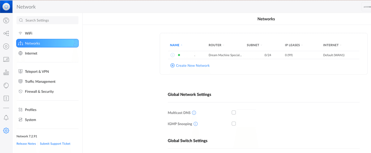
Task: Click the statistics bar chart icon
Action: (x=6, y=72)
